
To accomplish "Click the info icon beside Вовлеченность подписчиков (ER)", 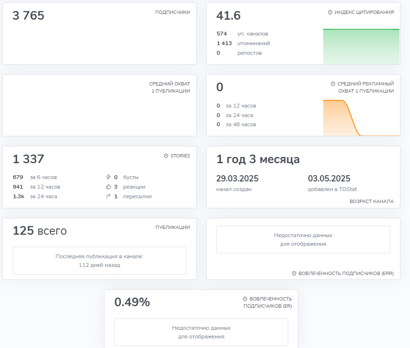I will coord(245,299).
